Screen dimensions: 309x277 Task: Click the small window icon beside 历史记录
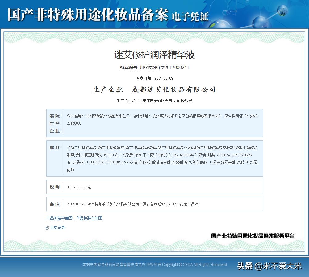coord(47,228)
